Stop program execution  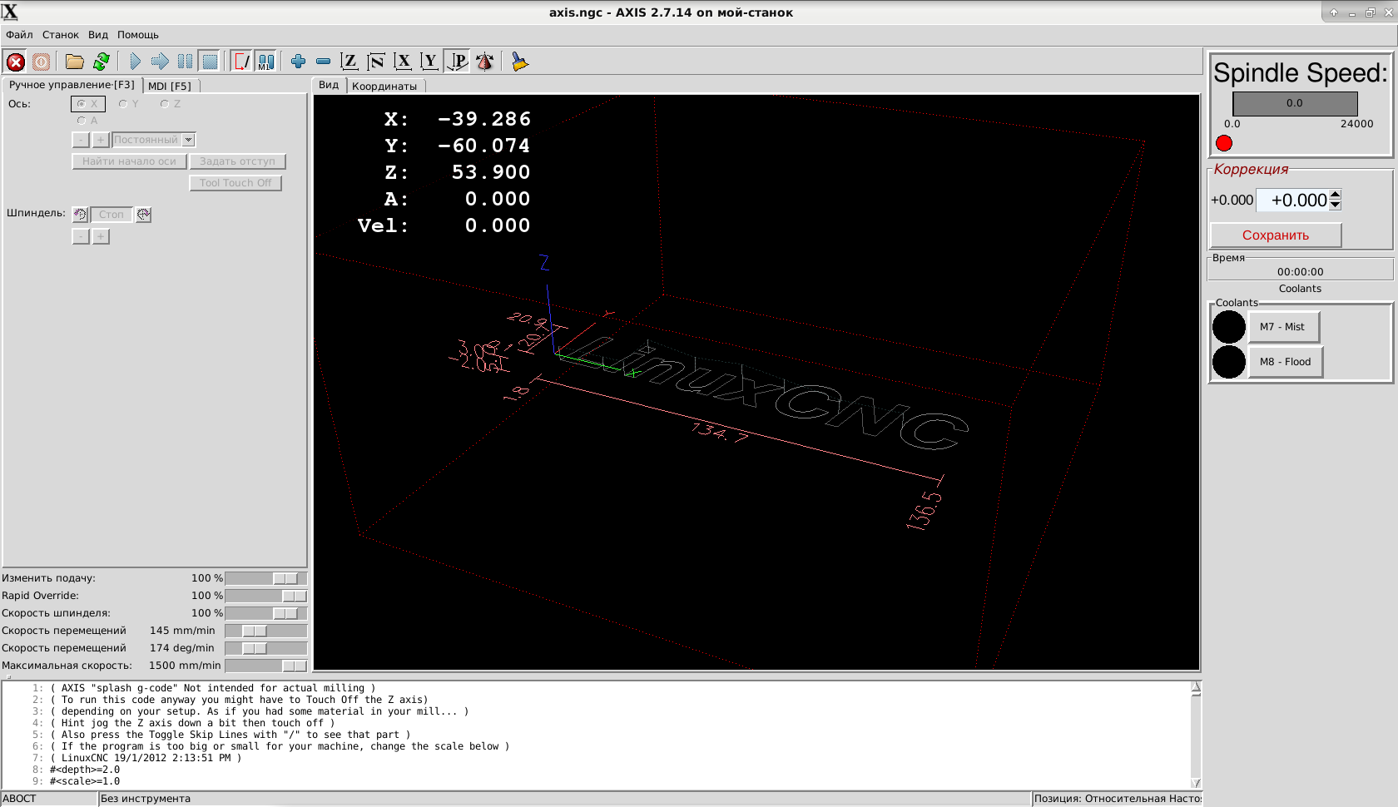click(x=210, y=62)
